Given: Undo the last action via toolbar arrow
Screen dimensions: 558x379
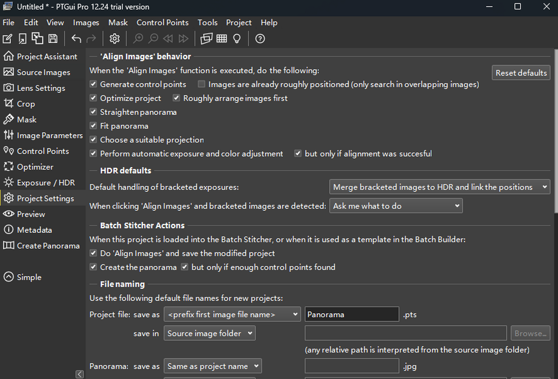Looking at the screenshot, I should [x=76, y=39].
